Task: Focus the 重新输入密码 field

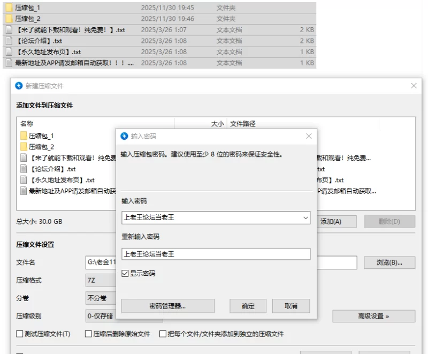Action: coord(216,254)
